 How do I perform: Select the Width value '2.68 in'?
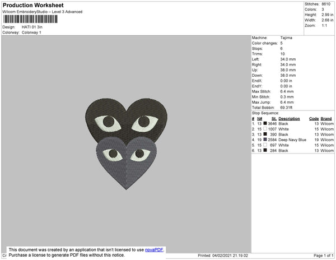[x=328, y=20]
